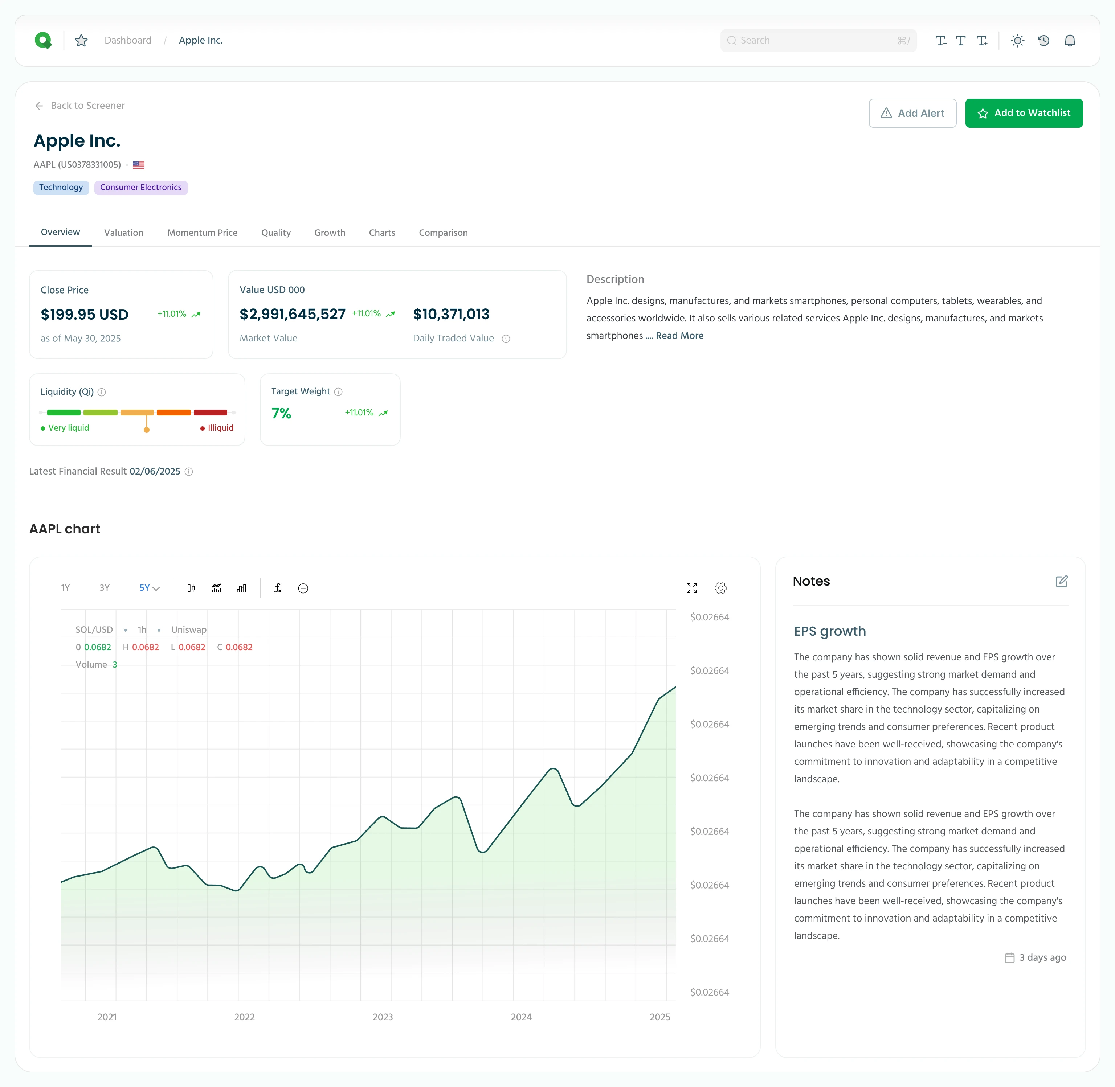The width and height of the screenshot is (1115, 1087).
Task: Switch to Valuation tab
Action: click(124, 233)
